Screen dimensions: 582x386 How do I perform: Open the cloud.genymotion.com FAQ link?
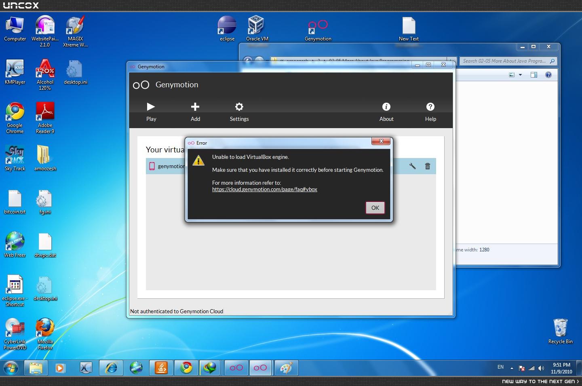click(265, 189)
